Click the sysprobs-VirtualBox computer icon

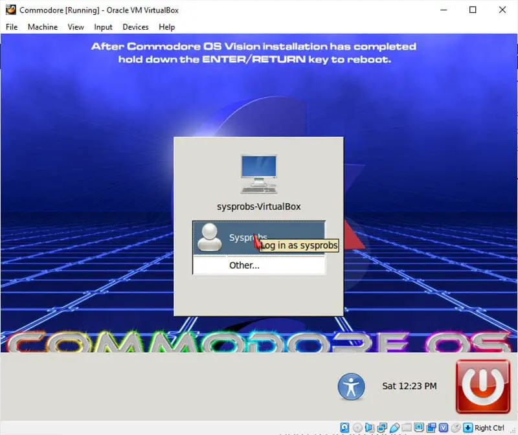click(259, 174)
